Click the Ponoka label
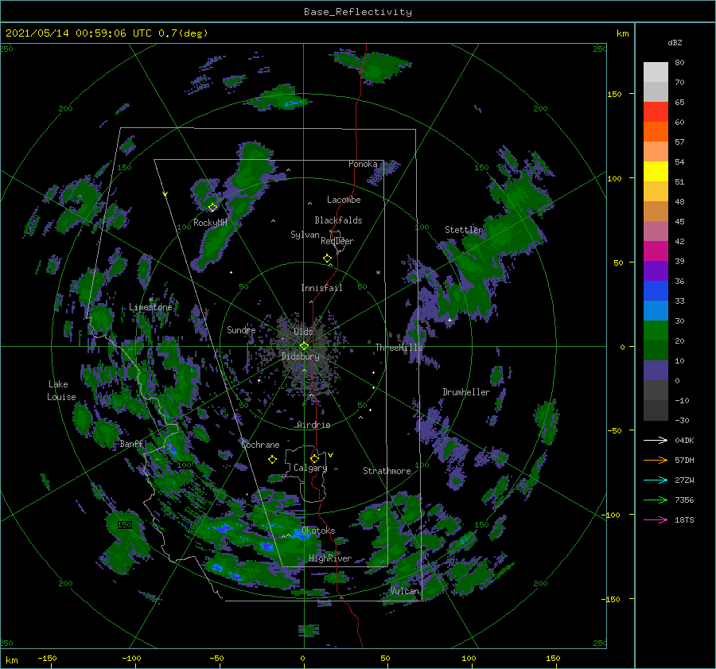This screenshot has width=716, height=669. point(363,164)
